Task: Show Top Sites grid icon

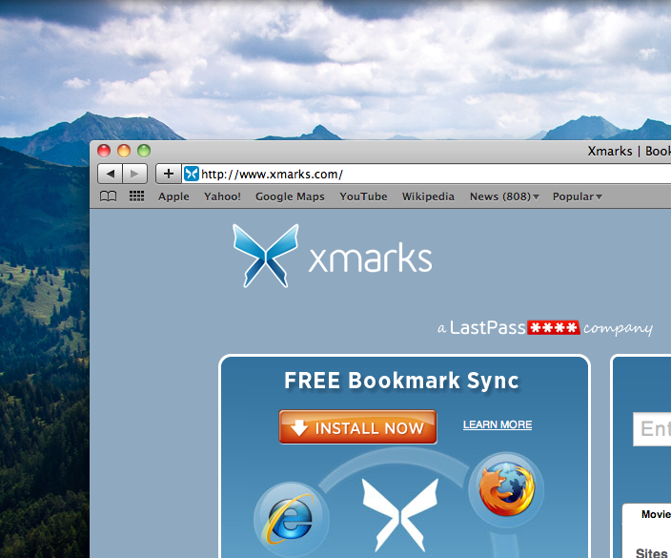Action: 136,196
